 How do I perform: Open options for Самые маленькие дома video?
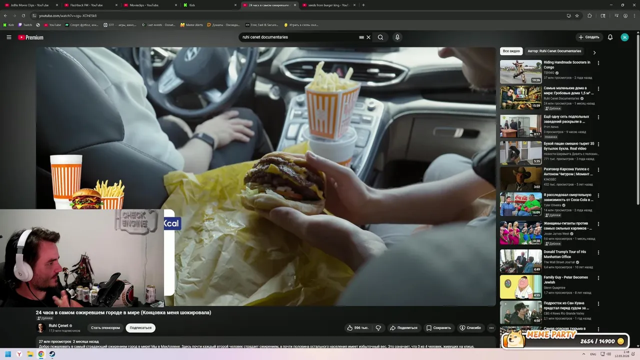click(x=598, y=89)
